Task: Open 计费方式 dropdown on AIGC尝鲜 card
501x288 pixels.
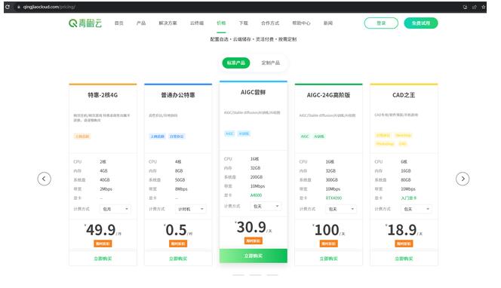Action: pyautogui.click(x=266, y=207)
